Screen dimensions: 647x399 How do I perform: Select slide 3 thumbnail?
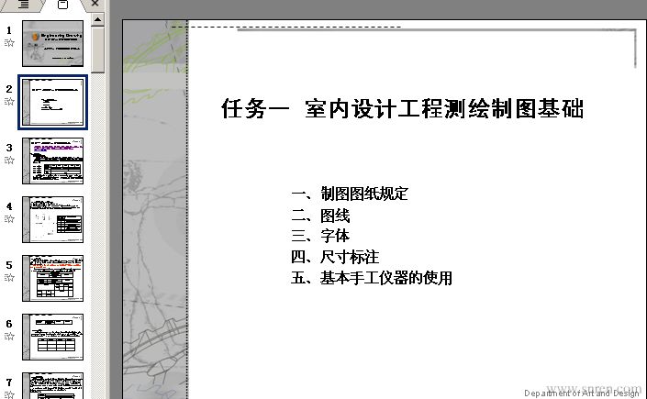tap(53, 161)
